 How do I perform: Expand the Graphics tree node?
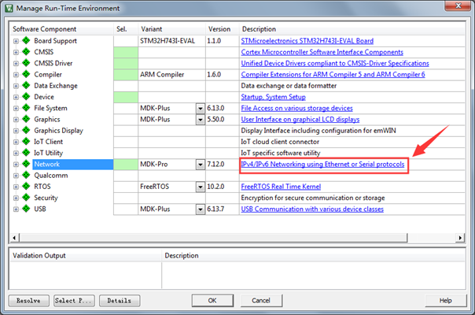[x=16, y=120]
